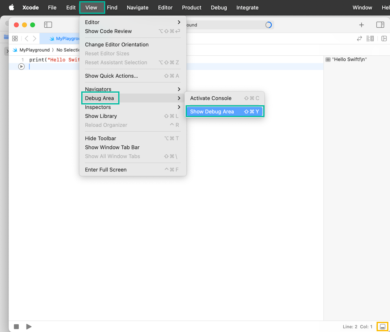Click the plus Library button
Viewport: 390px width, 332px height.
362,25
